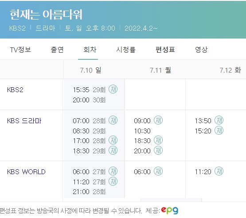
Task: Click the rerun icon beside KBS2 15:35 29회
Action: click(x=113, y=89)
